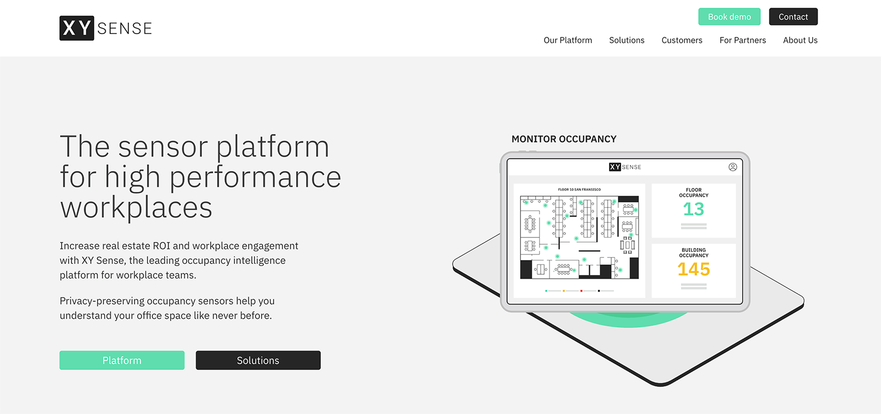Open the For Partners menu
This screenshot has width=881, height=414.
(742, 40)
